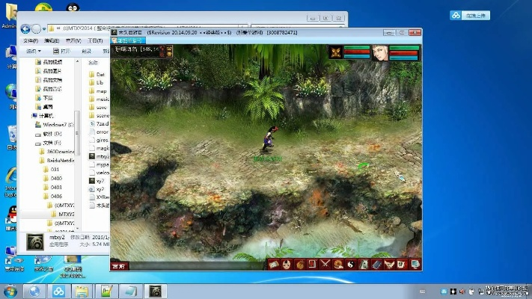
Task: Click the first icon in the game action bar
Action: pyautogui.click(x=274, y=264)
